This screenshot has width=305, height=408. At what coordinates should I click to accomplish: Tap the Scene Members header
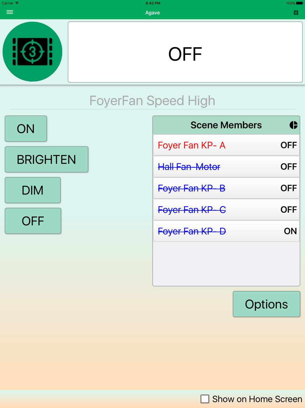click(226, 125)
